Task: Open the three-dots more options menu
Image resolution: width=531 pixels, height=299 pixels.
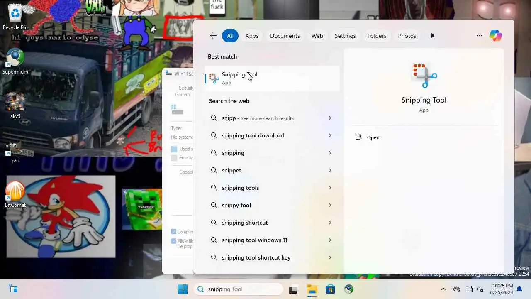Action: click(480, 36)
